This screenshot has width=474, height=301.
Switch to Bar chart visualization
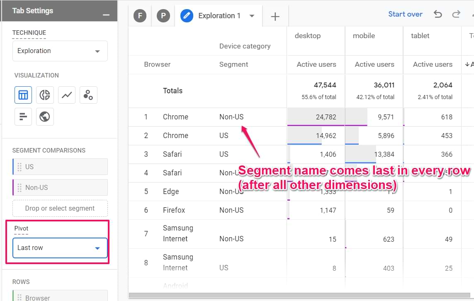(23, 117)
